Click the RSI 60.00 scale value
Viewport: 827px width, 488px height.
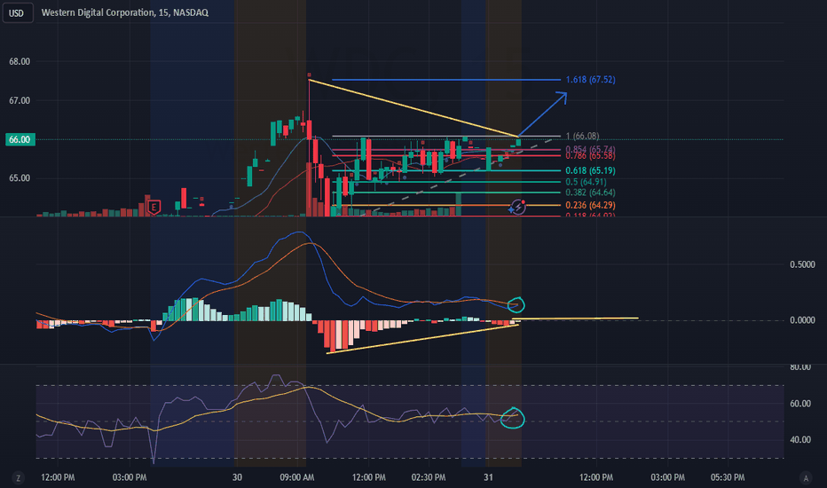point(800,404)
